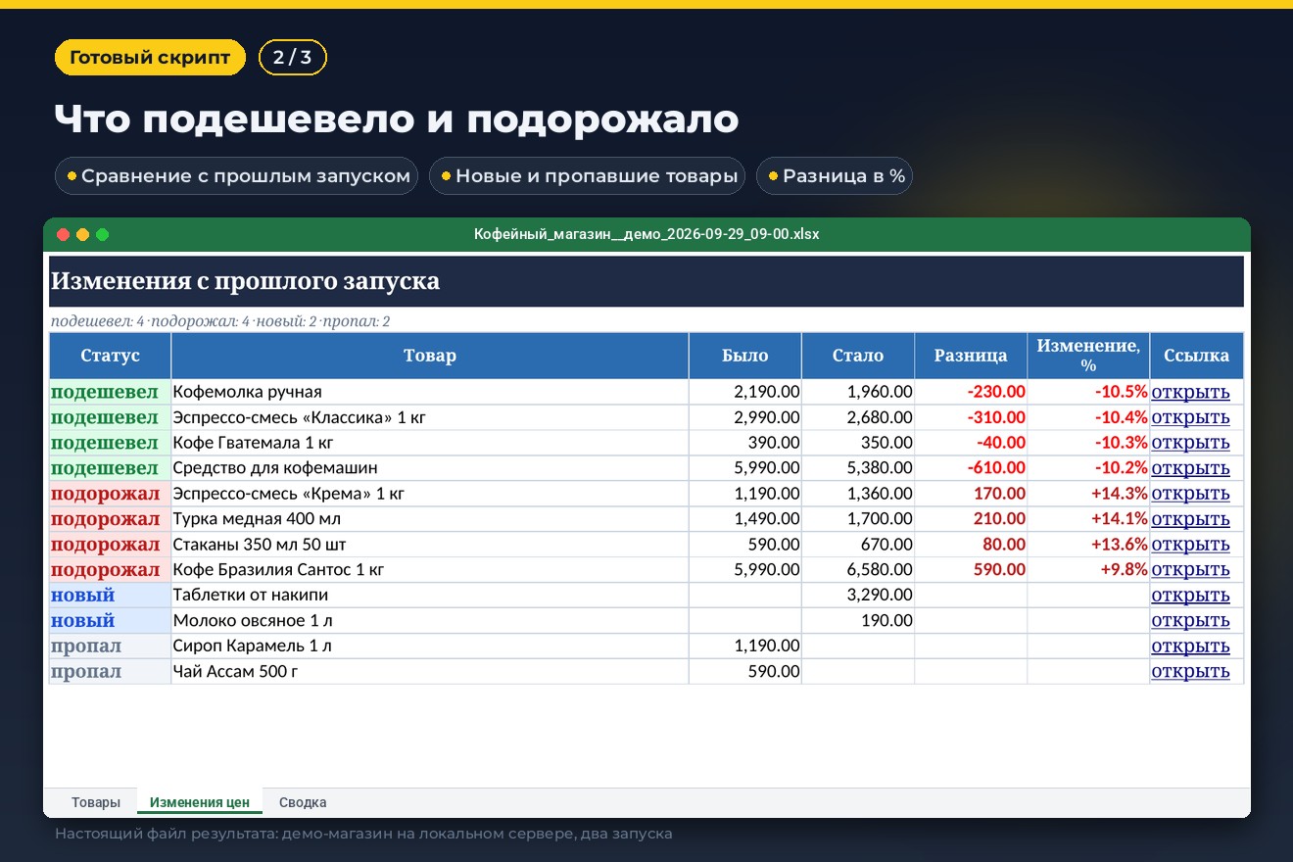Click the Было column header
The height and width of the screenshot is (862, 1293).
tap(745, 356)
